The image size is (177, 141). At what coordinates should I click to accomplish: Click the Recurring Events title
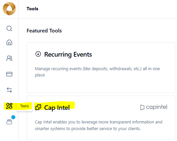point(68,55)
